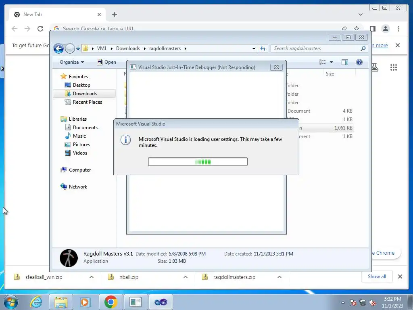Launch Internet Explorer from taskbar
Image resolution: width=413 pixels, height=310 pixels.
click(36, 302)
